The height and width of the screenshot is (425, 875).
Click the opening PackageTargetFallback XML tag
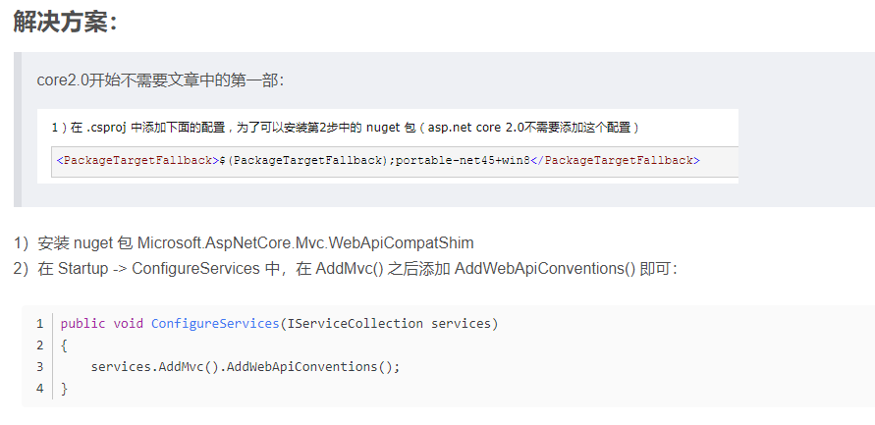[136, 160]
